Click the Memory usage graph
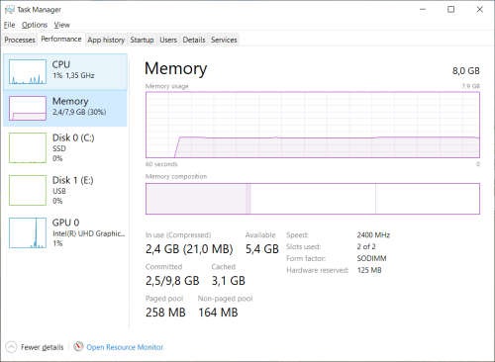 313,125
